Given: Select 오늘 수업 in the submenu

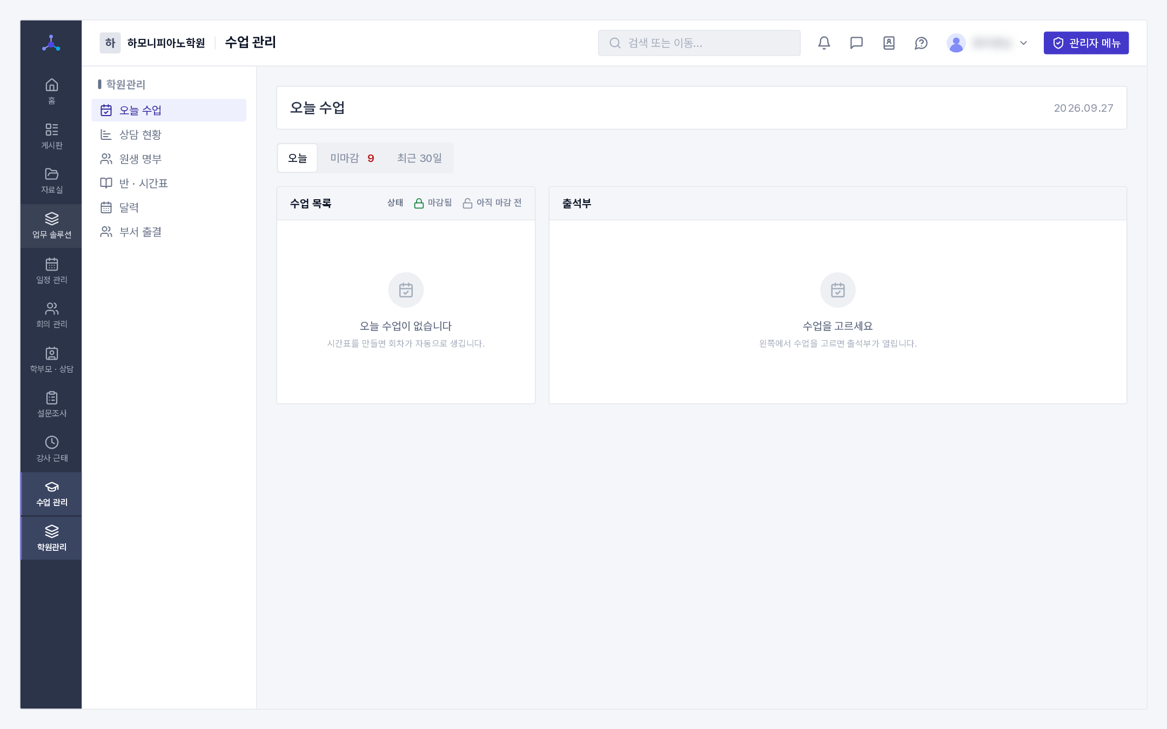Looking at the screenshot, I should pos(169,110).
